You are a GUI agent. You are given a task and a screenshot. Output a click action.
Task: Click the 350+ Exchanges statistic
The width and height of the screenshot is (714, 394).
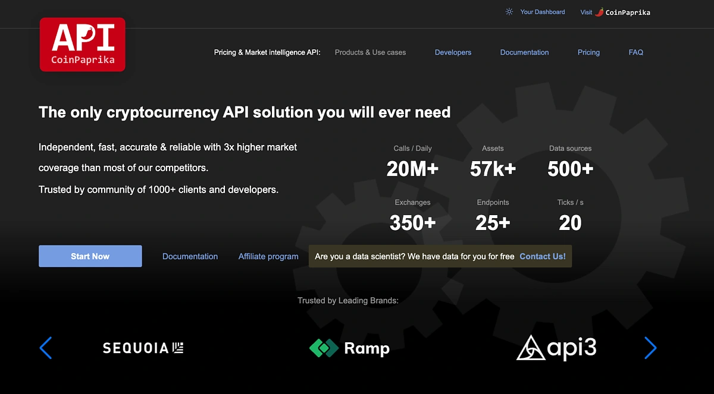[412, 223]
